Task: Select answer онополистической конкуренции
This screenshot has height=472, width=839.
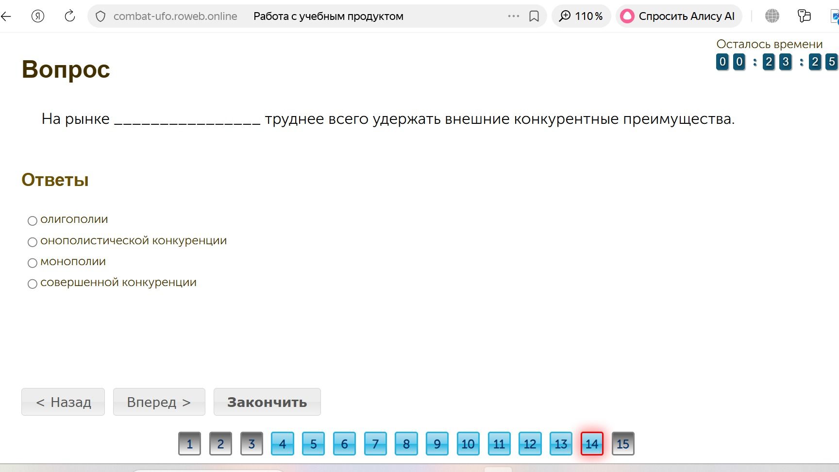Action: 33,242
